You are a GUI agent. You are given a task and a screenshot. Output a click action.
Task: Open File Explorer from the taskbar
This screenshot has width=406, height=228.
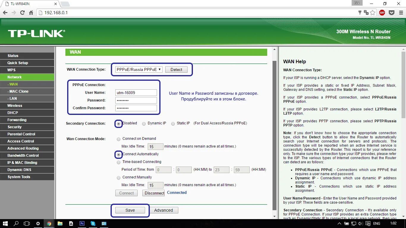pyautogui.click(x=60, y=224)
